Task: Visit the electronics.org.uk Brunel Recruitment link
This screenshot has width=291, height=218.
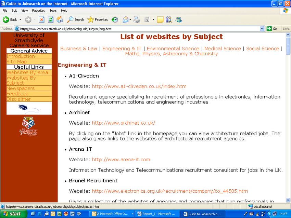Action: [x=170, y=191]
